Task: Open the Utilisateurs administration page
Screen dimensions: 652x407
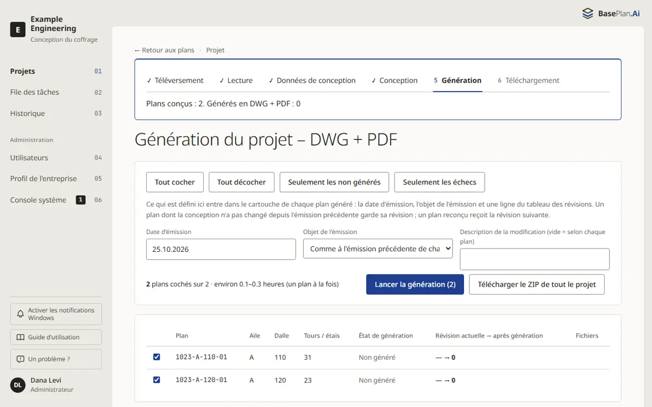Action: pos(56,158)
